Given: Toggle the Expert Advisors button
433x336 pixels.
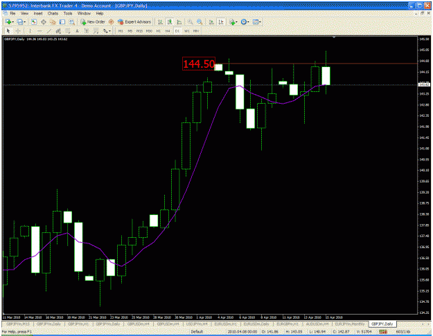Looking at the screenshot, I should tap(134, 22).
